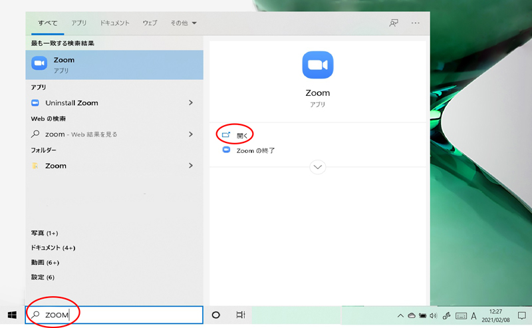
Task: Click the OneDrive cloud icon in tray
Action: pyautogui.click(x=412, y=316)
